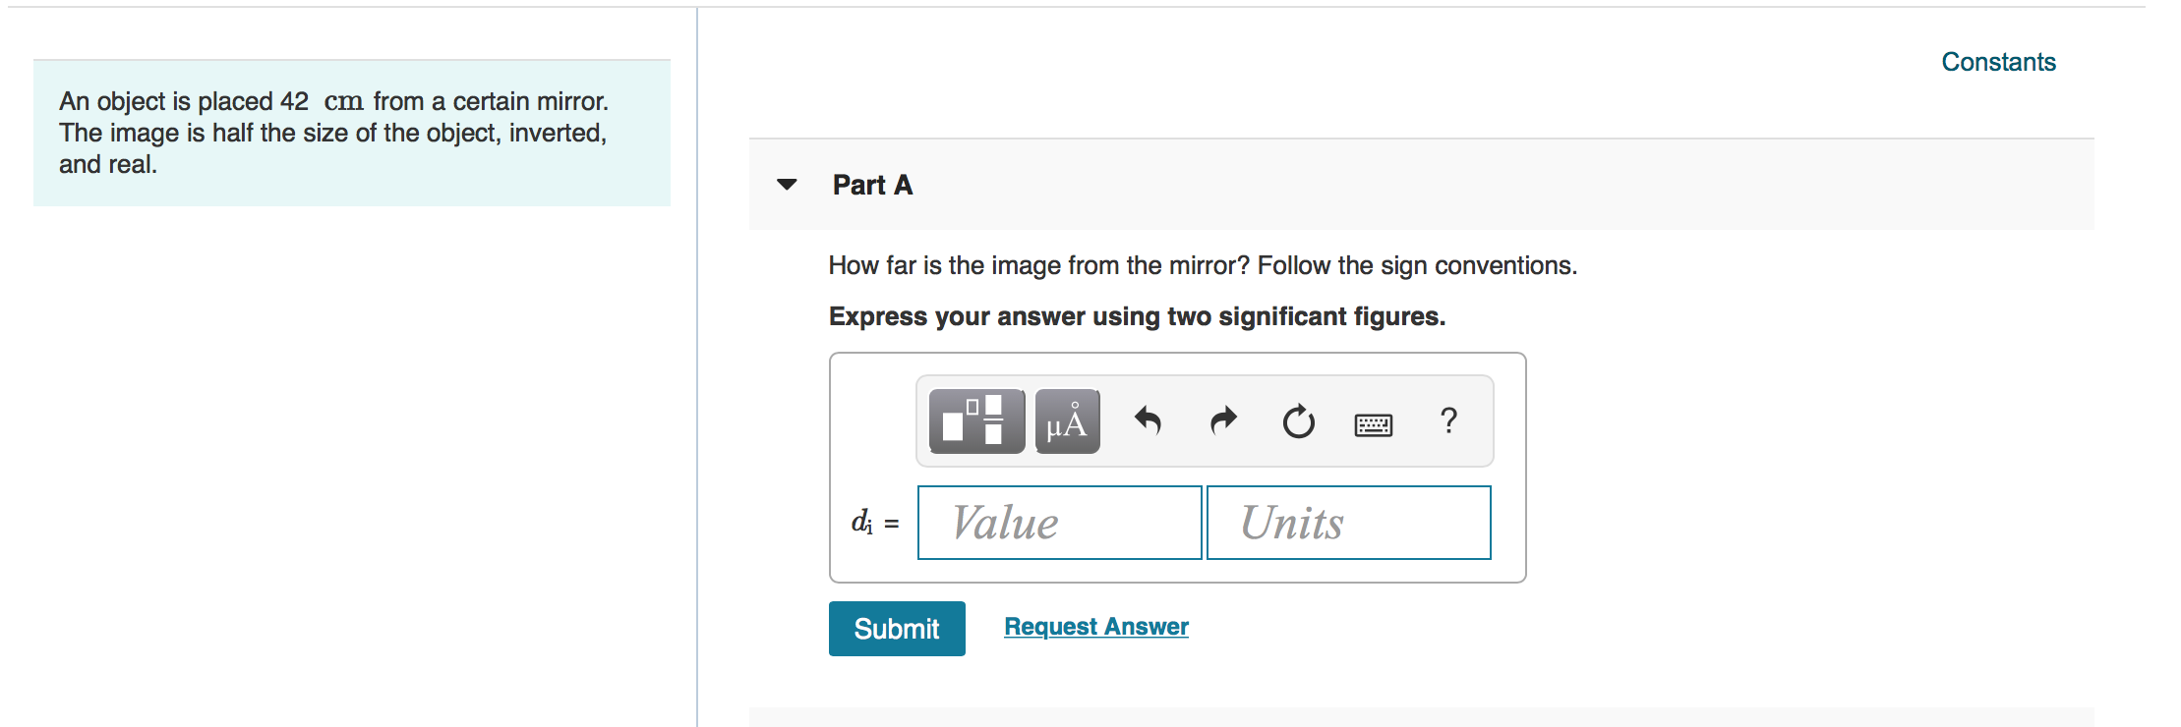Viewport: 2181px width, 727px height.
Task: Open the templates palette dropdown
Action: 976,421
